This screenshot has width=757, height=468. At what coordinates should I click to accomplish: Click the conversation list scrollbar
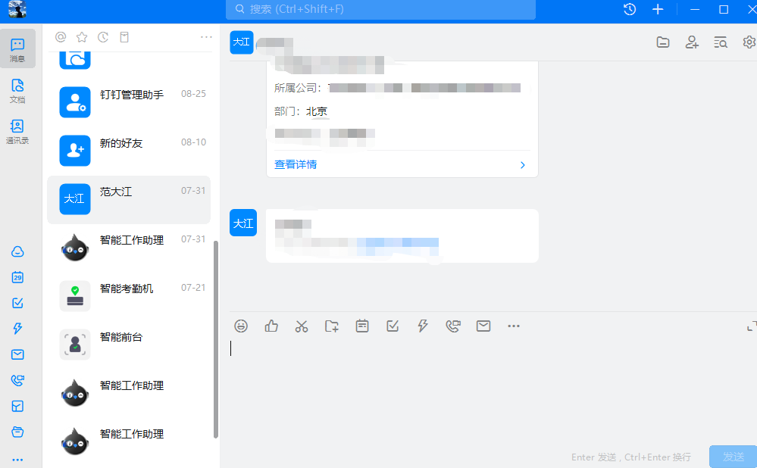point(216,339)
